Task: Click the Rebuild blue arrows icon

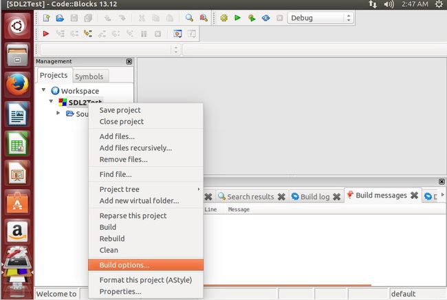Action: point(265,18)
